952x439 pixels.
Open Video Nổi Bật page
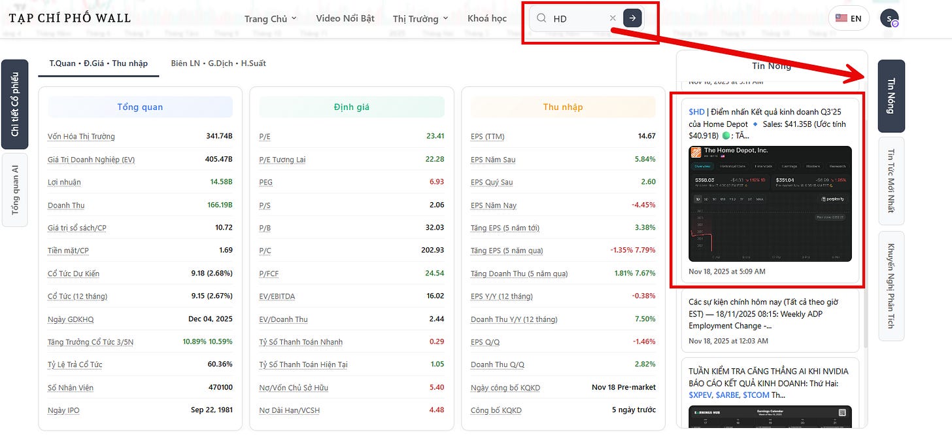click(x=345, y=18)
